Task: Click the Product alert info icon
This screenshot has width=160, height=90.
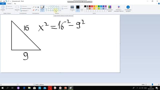Action: click(x=128, y=7)
